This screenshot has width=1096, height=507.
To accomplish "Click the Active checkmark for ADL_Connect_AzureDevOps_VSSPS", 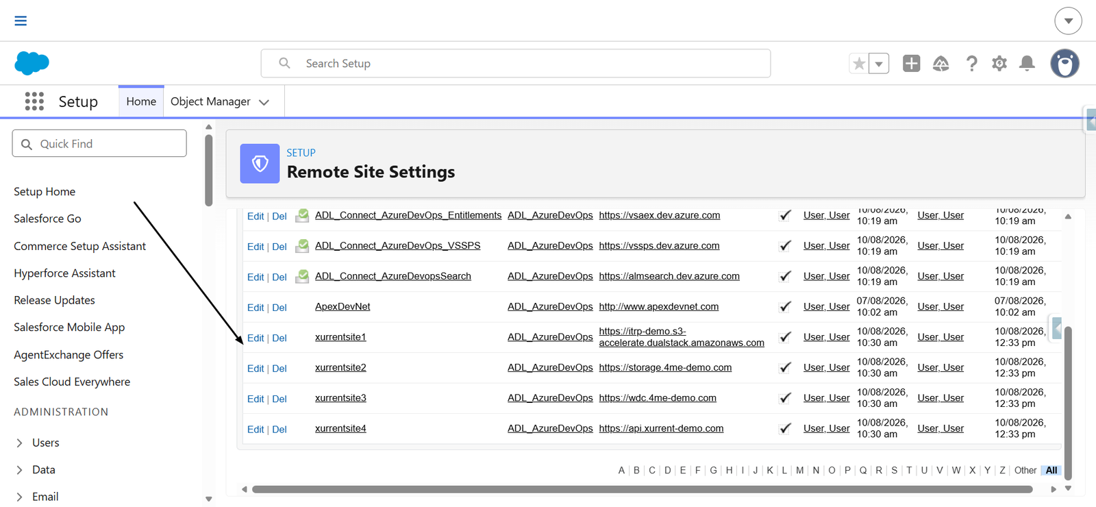I will (x=785, y=245).
